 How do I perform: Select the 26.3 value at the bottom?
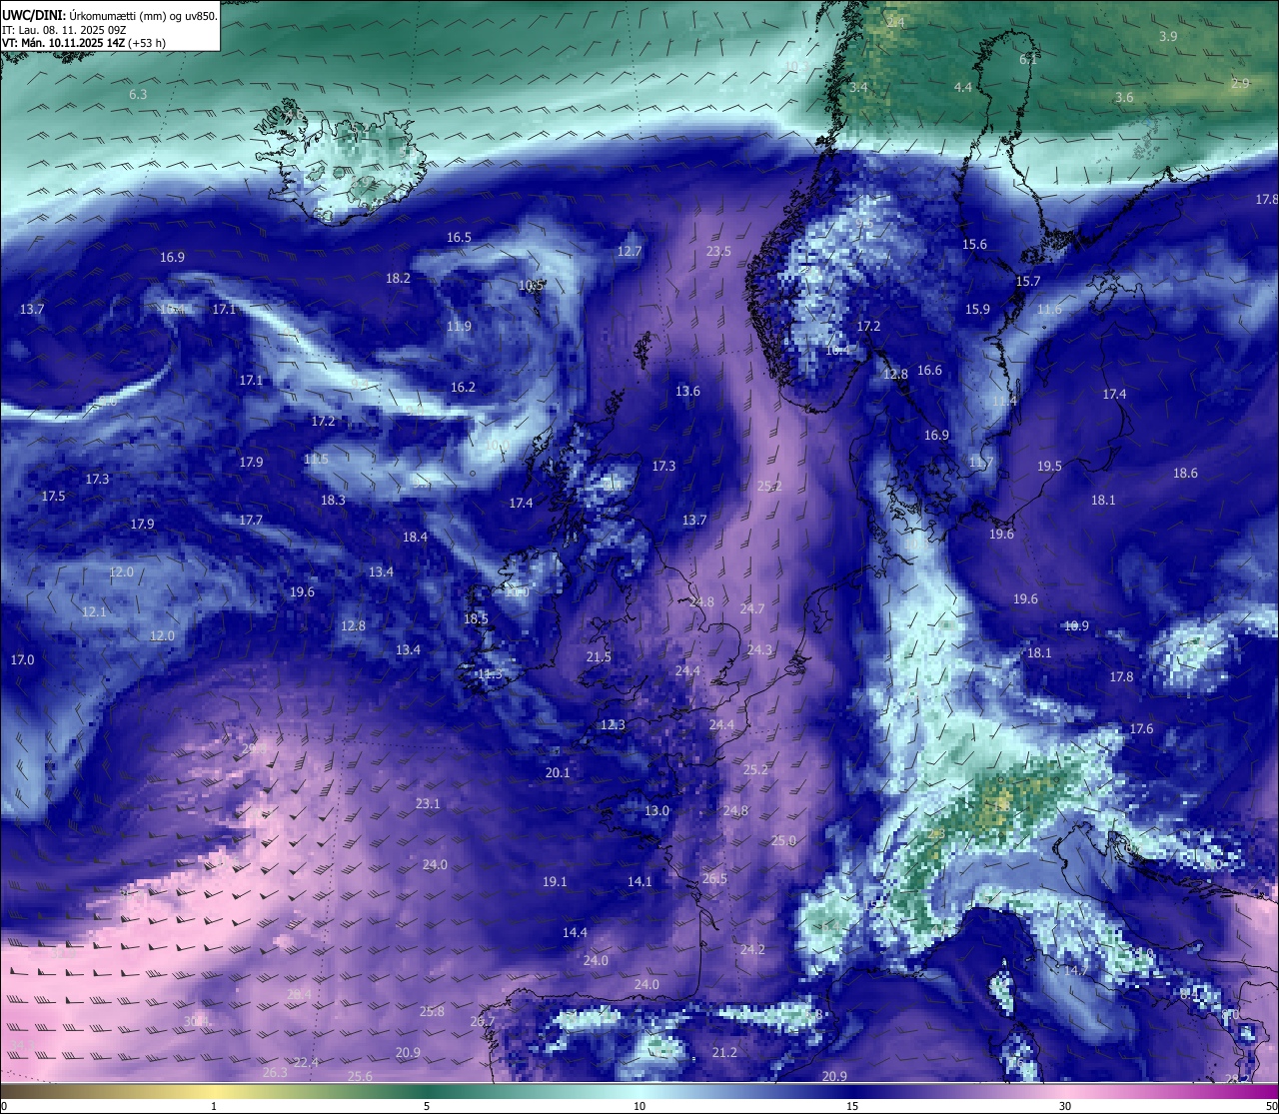[275, 1072]
